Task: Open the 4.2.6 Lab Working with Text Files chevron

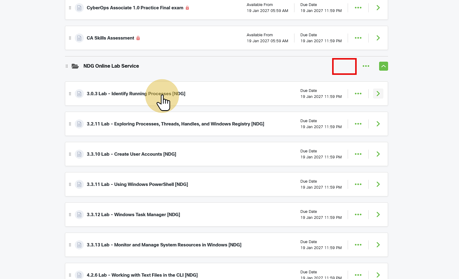Action: click(378, 275)
